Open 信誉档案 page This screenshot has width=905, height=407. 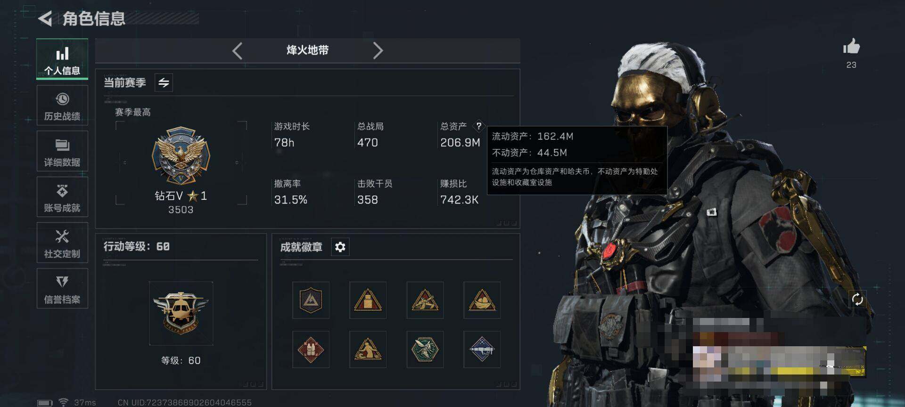(x=62, y=288)
